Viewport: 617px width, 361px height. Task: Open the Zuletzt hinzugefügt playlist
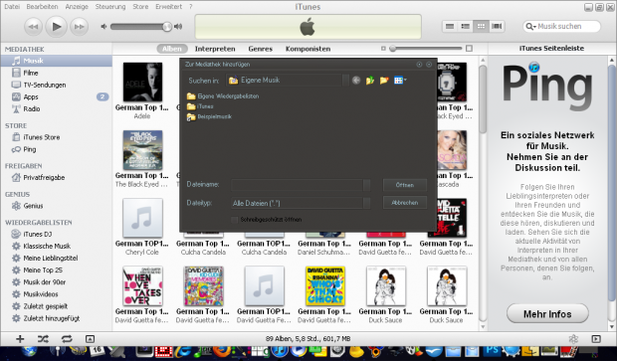pos(57,318)
